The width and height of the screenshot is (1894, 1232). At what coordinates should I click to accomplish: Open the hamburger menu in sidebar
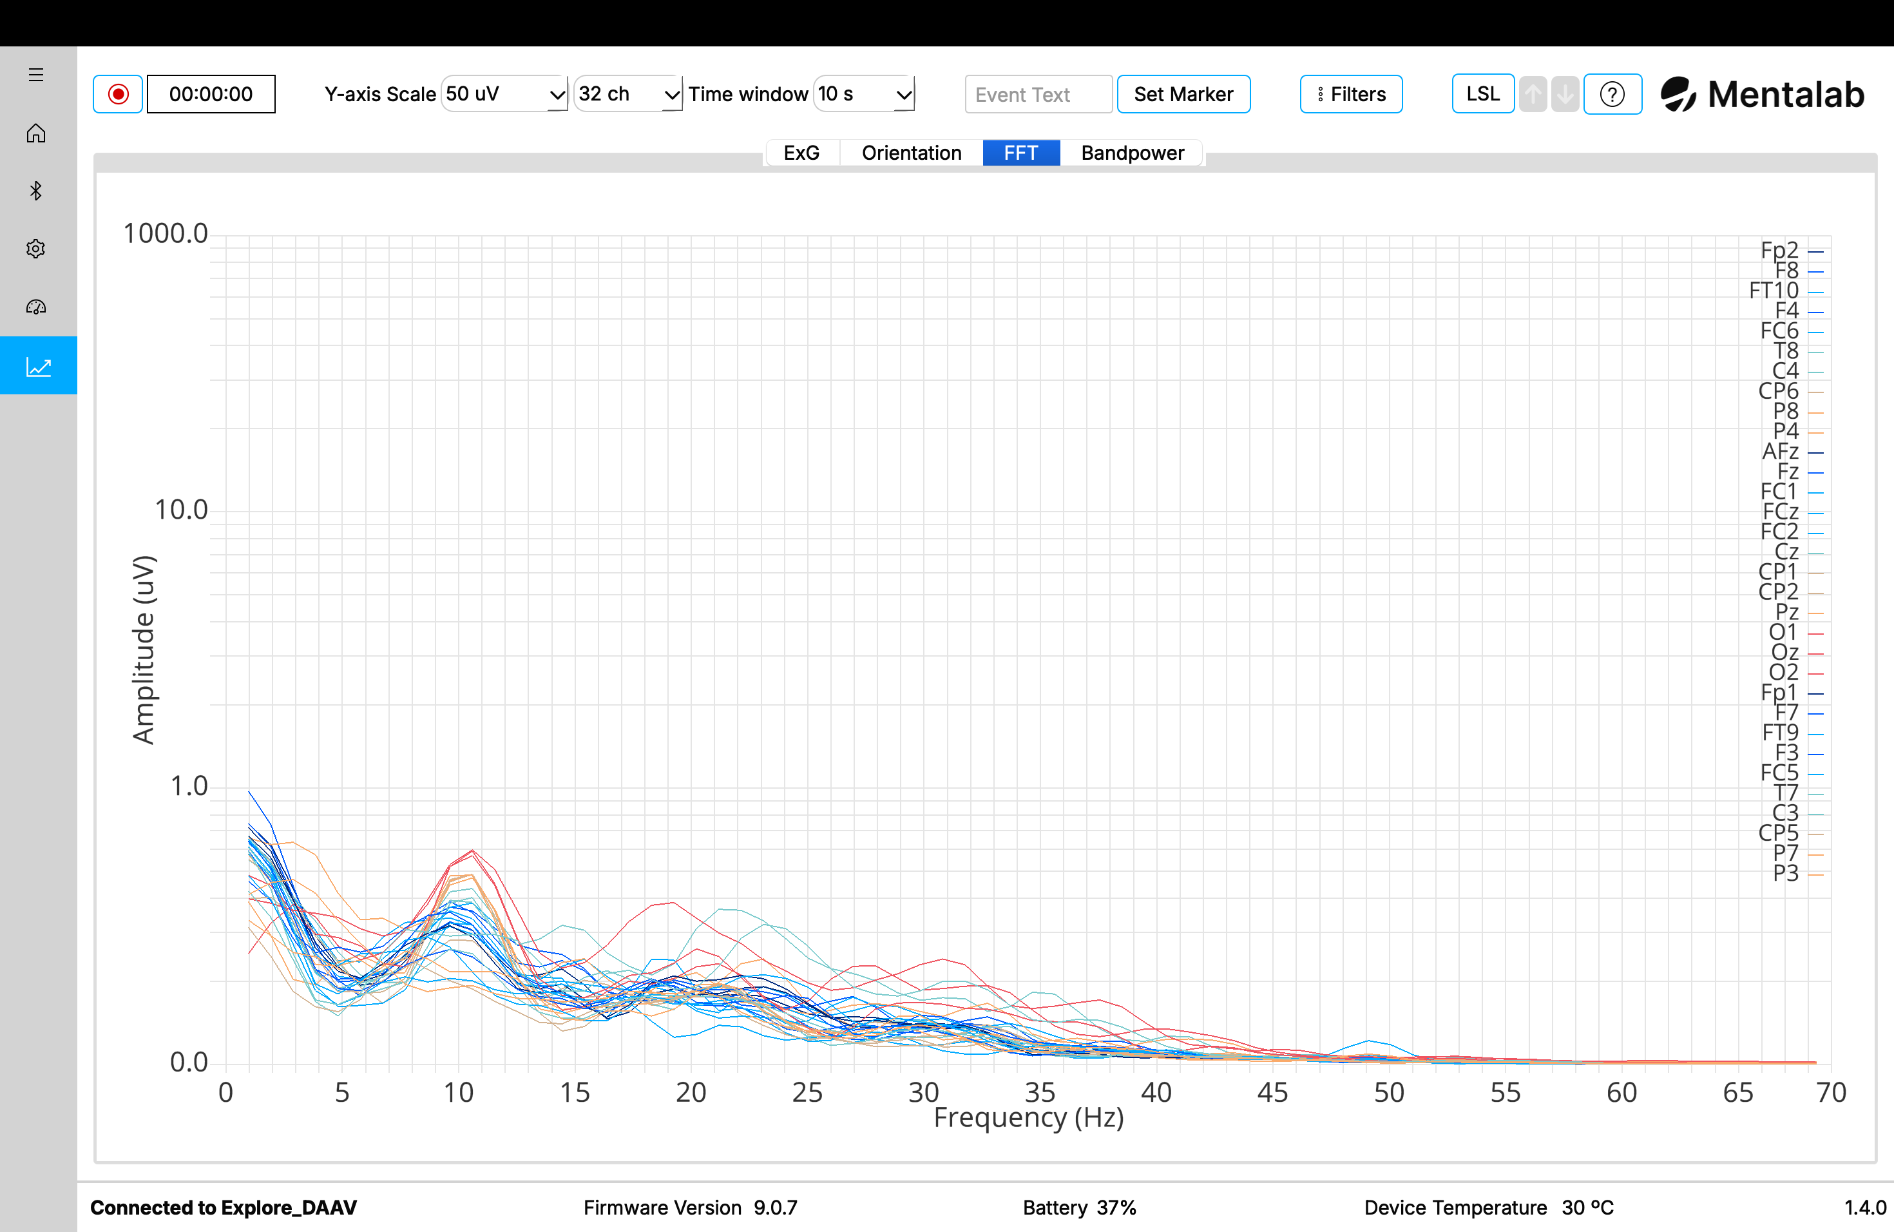coord(36,75)
